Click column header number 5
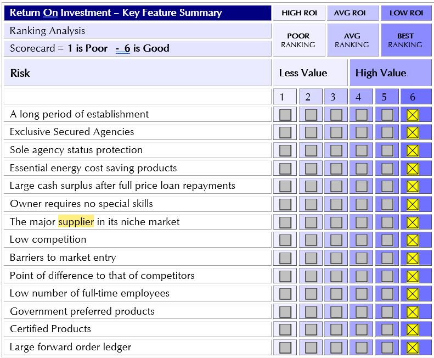Screen dimensions: 434x358 387,97
